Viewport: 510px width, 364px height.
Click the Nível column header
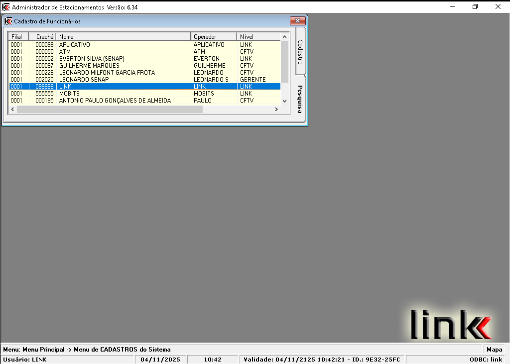pos(258,37)
